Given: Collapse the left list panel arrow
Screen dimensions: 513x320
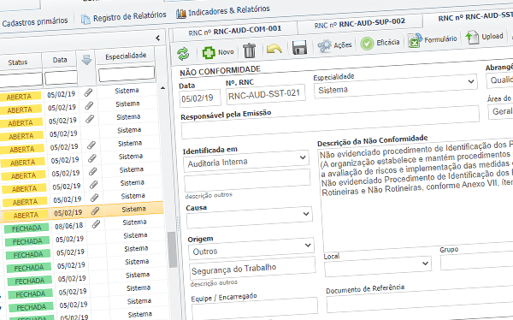Looking at the screenshot, I should [x=157, y=38].
